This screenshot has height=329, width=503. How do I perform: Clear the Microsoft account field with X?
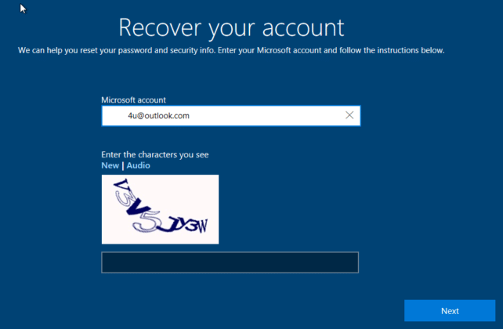coord(349,115)
